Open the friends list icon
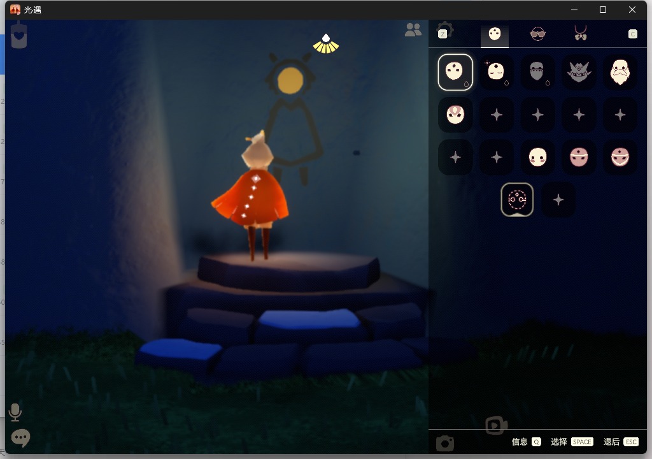Screen dimensions: 652x459 [413, 29]
